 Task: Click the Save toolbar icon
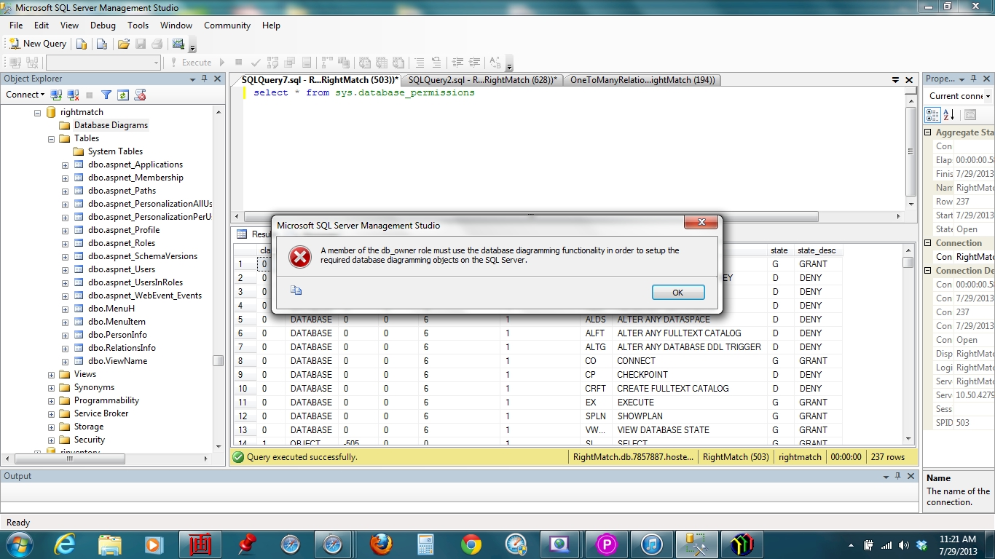click(141, 43)
